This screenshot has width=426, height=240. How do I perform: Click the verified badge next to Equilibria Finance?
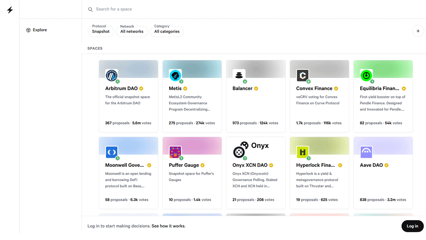point(404,89)
